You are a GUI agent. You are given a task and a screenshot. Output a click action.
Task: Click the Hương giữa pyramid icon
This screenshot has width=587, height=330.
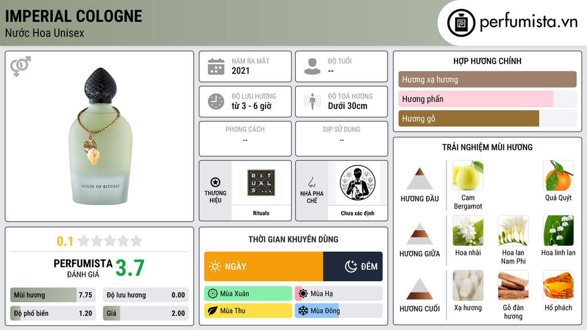click(420, 234)
